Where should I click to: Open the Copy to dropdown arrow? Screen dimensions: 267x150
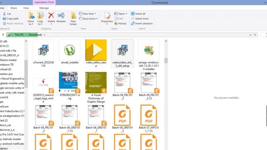coord(42,24)
